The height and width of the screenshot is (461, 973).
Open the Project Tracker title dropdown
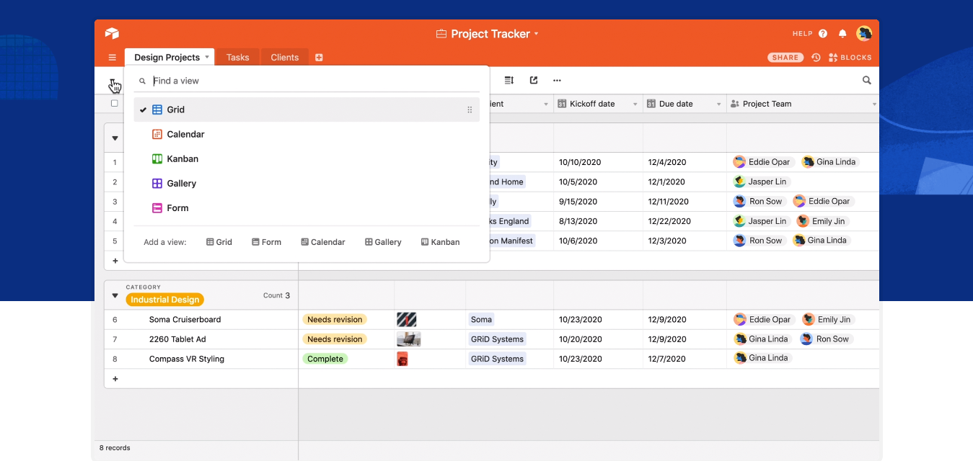coord(536,34)
